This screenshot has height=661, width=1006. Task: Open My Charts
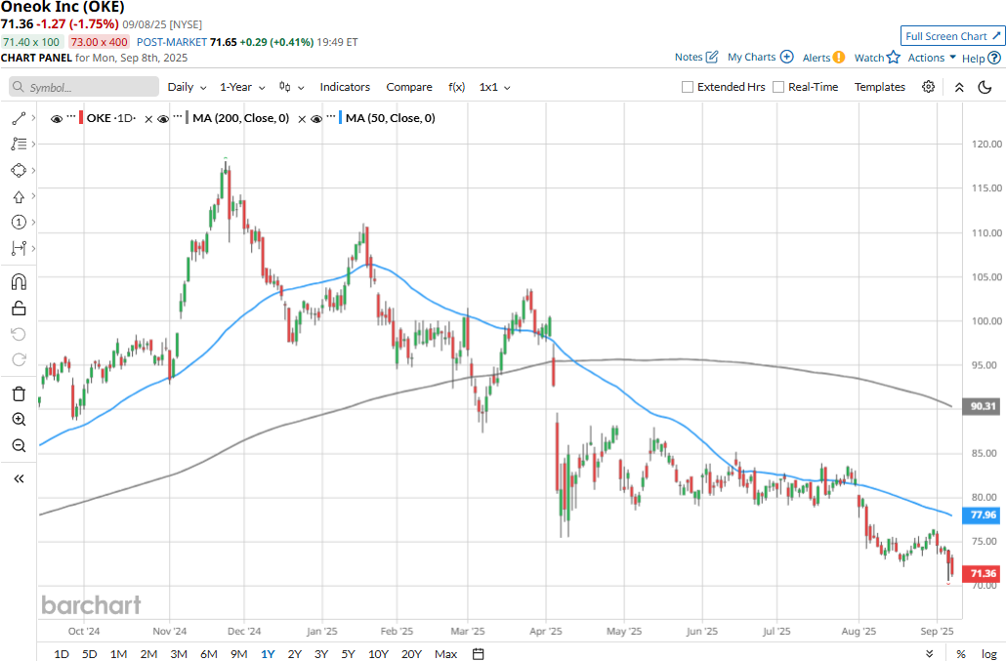click(x=760, y=57)
